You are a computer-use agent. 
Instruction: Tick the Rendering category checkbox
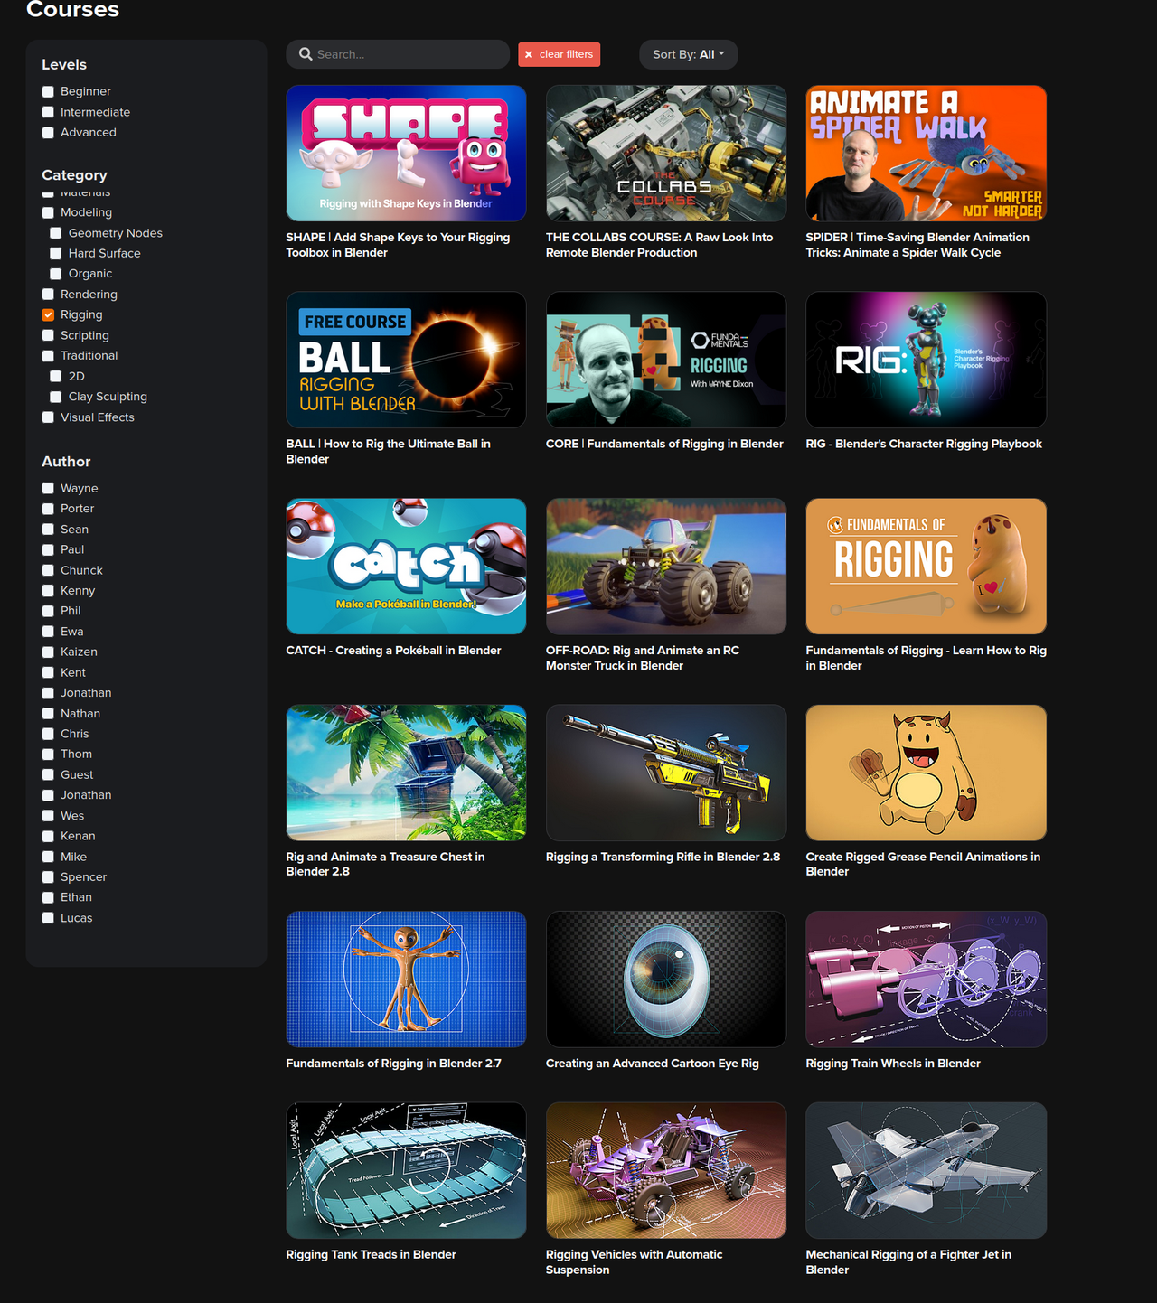[48, 295]
